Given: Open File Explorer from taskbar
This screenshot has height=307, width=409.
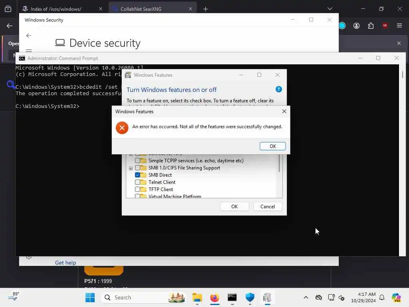Looking at the screenshot, I should click(x=197, y=297).
